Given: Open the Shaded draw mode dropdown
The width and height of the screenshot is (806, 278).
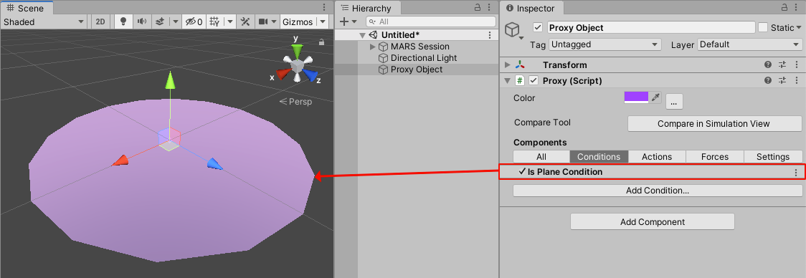Looking at the screenshot, I should (44, 21).
